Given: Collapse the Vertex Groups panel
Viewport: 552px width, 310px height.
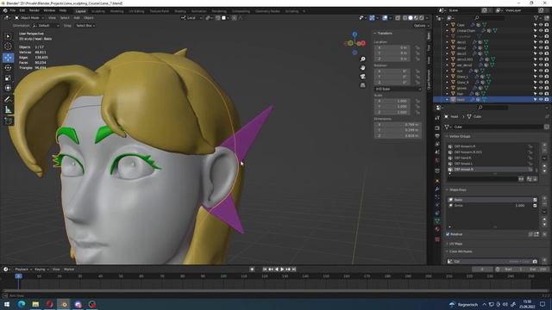Looking at the screenshot, I should 460,136.
